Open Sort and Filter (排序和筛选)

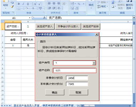121,5
